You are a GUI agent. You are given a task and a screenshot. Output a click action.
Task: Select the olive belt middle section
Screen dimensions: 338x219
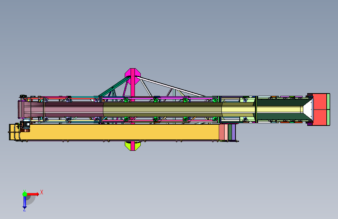(163, 109)
